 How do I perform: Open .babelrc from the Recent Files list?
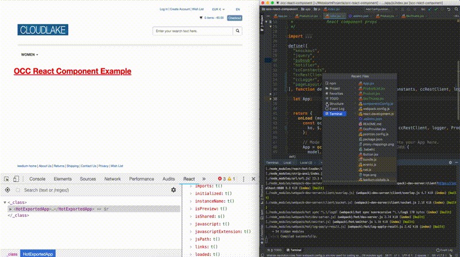coord(367,149)
